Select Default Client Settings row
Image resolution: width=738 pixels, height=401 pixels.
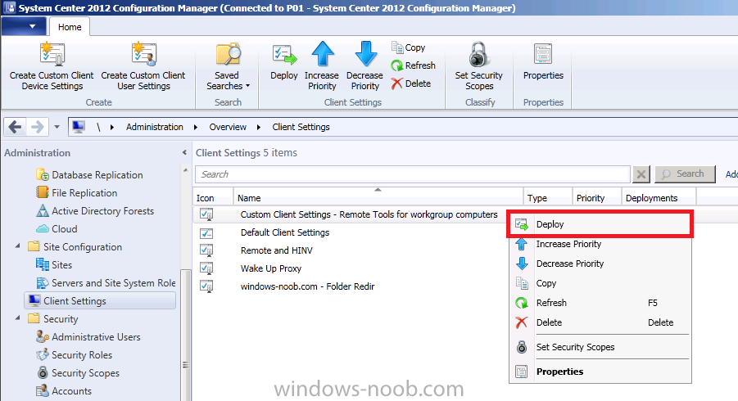coord(285,232)
